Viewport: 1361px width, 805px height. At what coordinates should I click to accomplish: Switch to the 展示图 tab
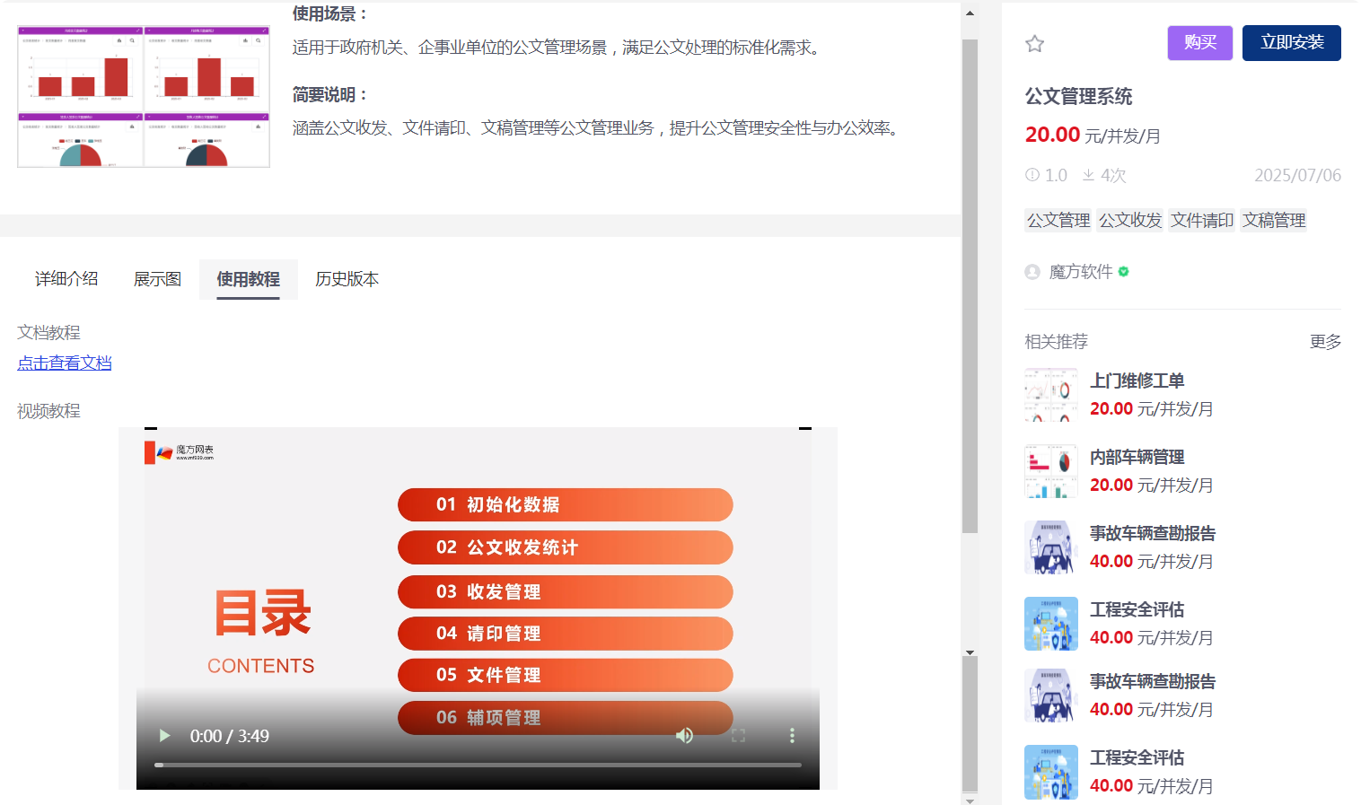[157, 279]
